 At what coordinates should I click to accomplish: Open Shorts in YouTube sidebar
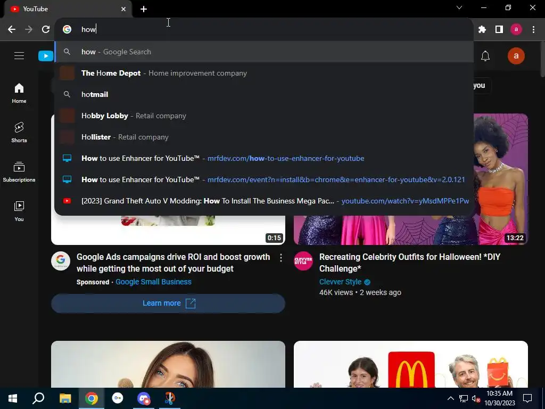point(19,133)
